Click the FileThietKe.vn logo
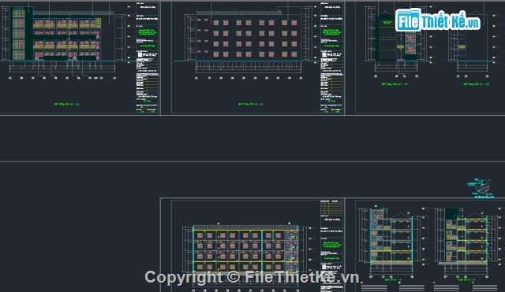This screenshot has height=292, width=505. 438,20
